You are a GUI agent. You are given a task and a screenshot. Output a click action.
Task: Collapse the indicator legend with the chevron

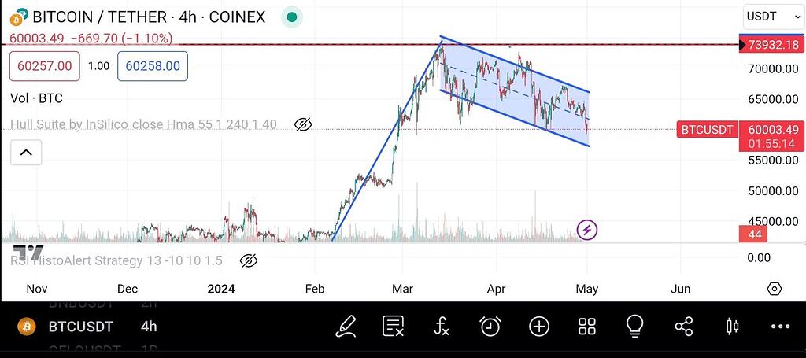point(26,153)
